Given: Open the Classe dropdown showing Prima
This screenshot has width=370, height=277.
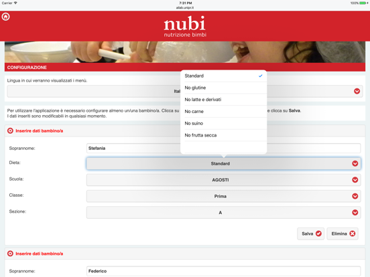Looking at the screenshot, I should 223,196.
